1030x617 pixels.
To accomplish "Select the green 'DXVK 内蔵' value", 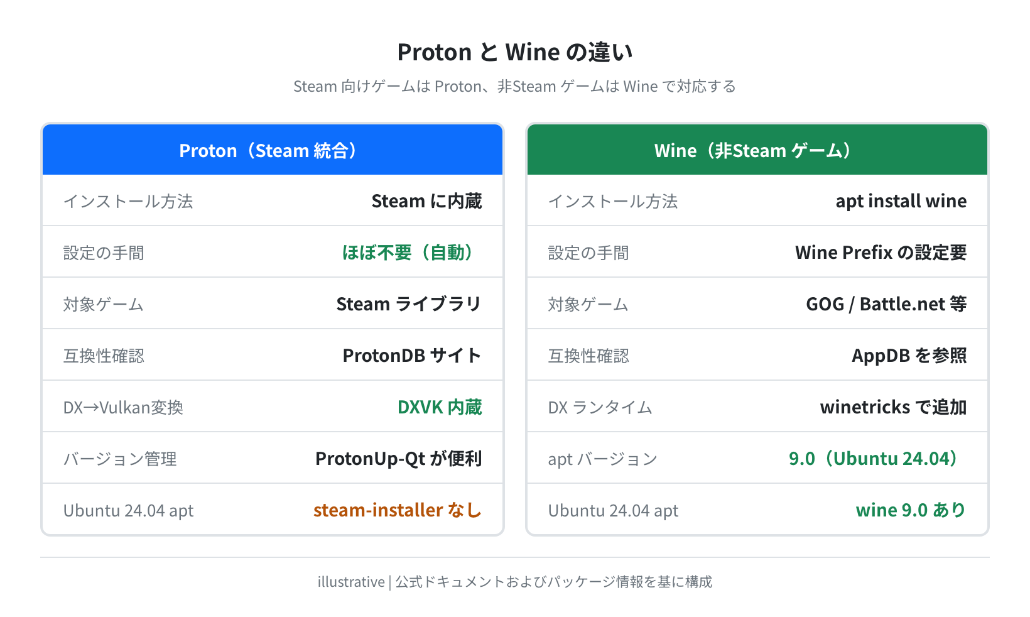I will coord(440,407).
